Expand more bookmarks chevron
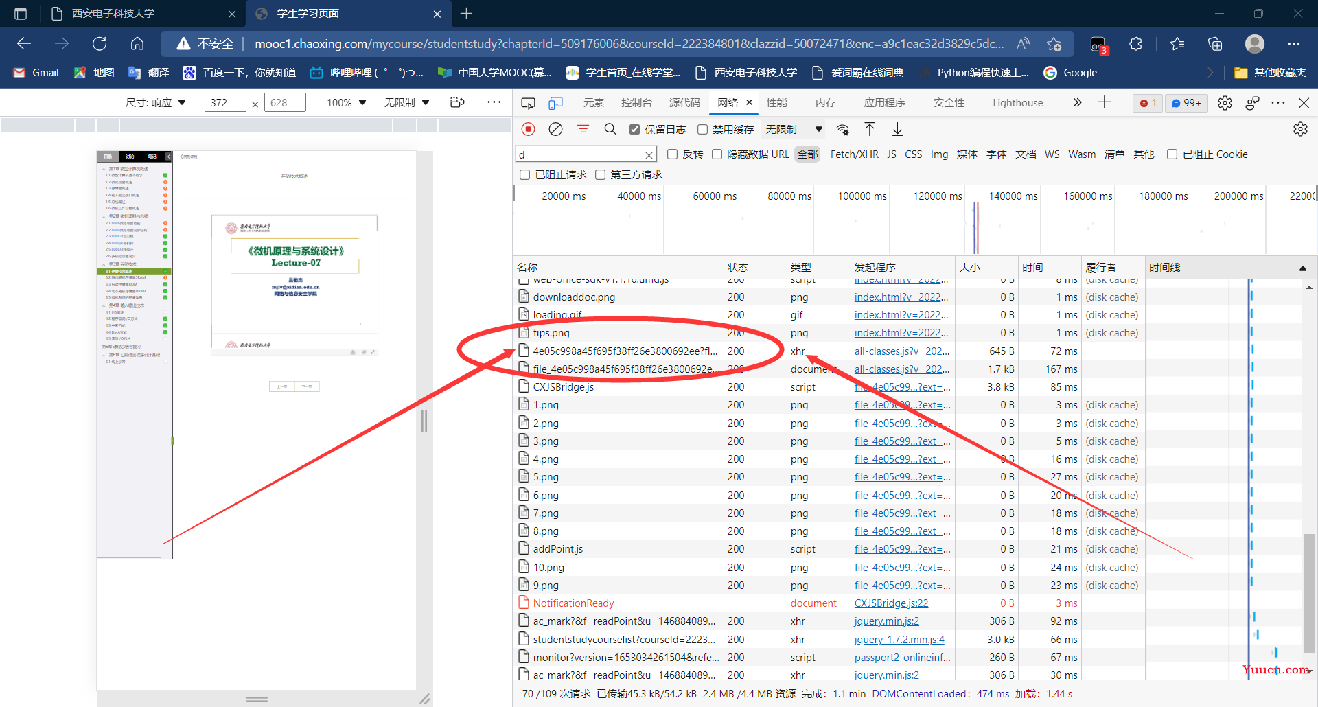1318x707 pixels. 1210,73
